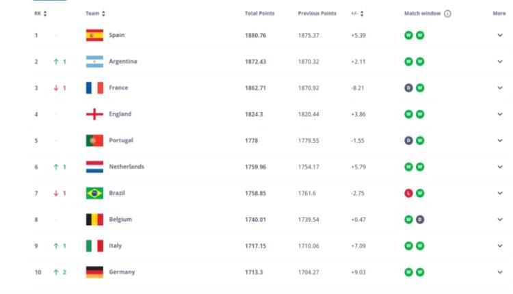Expand England row More chevron
The image size is (513, 294).
tap(499, 114)
